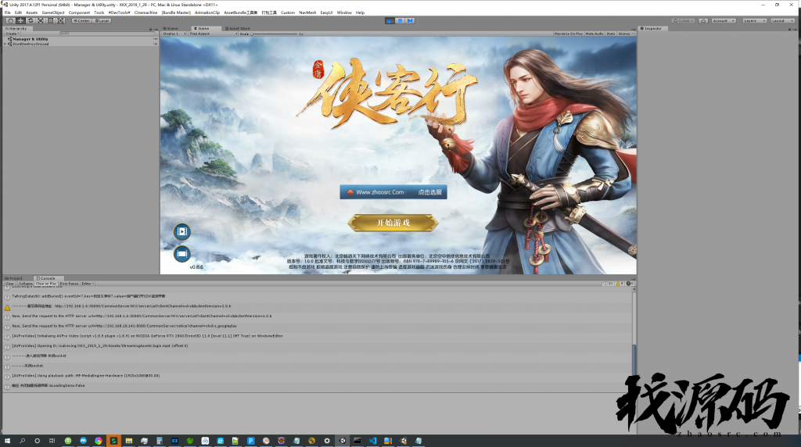The width and height of the screenshot is (801, 447).
Task: Open the Layers dropdown
Action: pyautogui.click(x=755, y=20)
